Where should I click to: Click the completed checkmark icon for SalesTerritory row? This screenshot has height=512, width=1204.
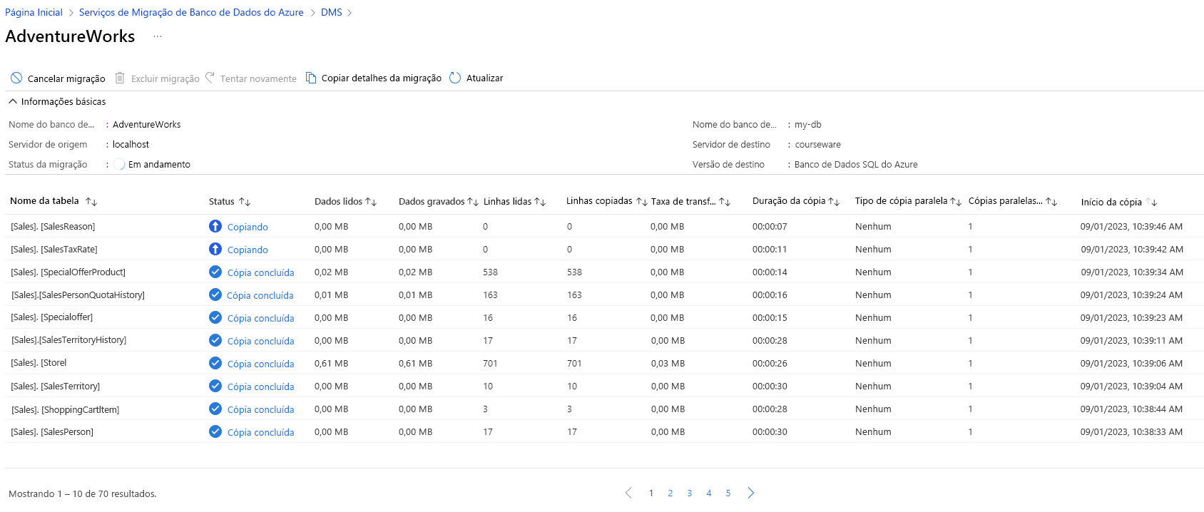(215, 386)
